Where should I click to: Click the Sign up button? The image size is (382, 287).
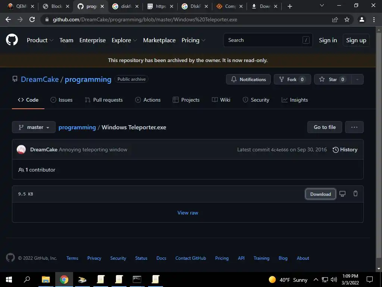356,40
